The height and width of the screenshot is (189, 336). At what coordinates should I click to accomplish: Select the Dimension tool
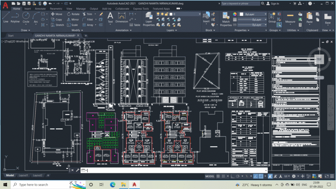point(121,18)
